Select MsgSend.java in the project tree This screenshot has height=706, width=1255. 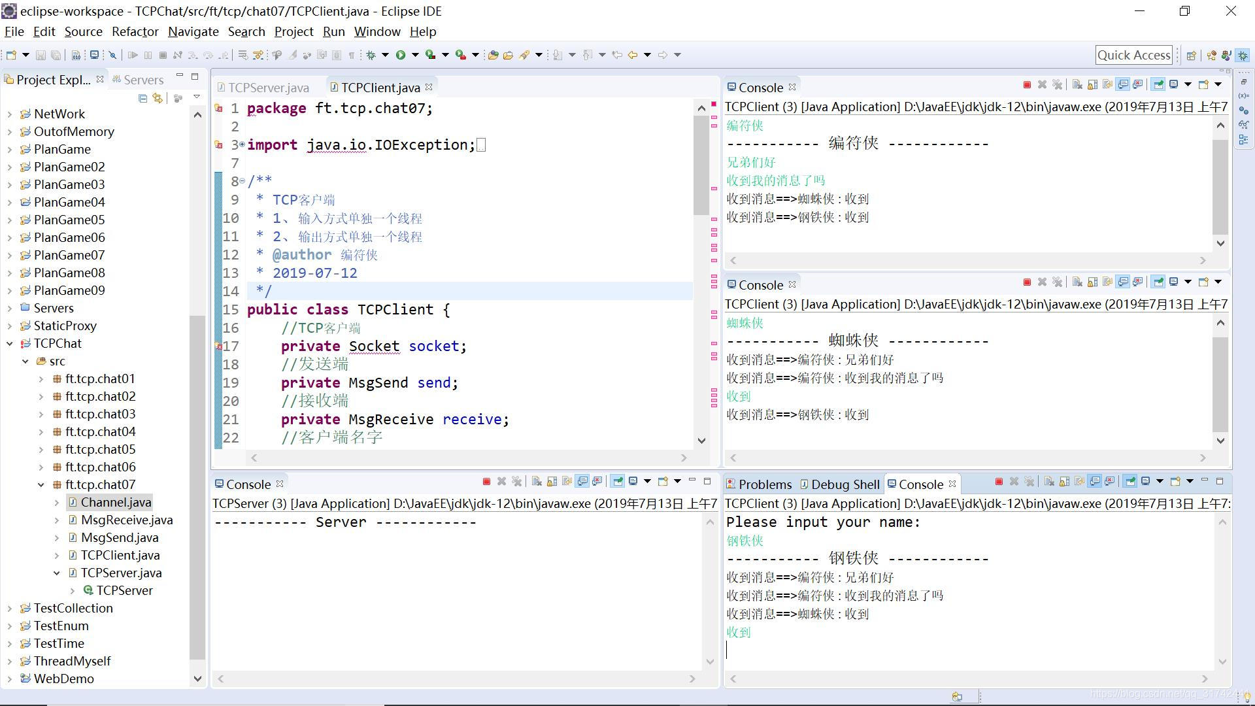click(x=119, y=538)
